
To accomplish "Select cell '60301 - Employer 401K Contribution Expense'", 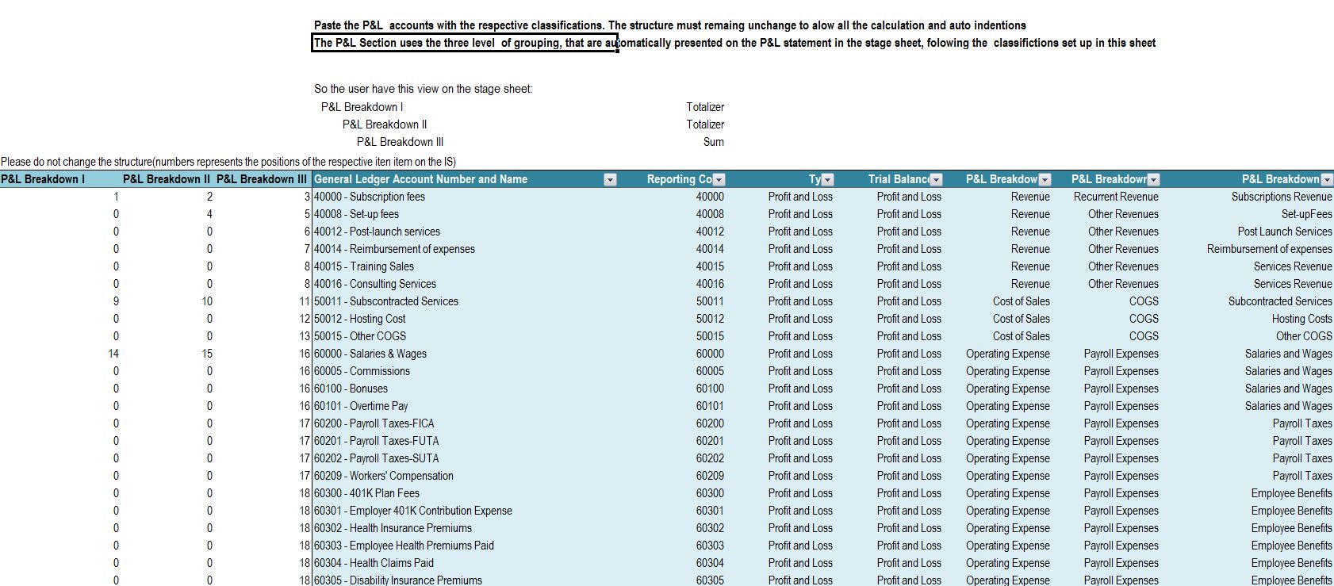I will 465,511.
